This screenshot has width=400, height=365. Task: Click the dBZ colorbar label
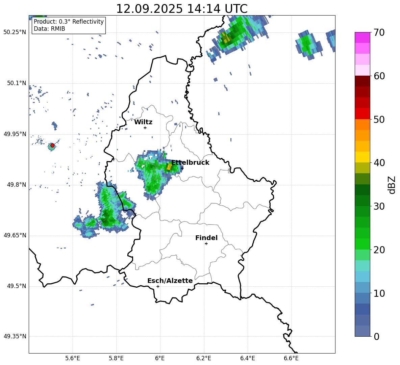pyautogui.click(x=392, y=185)
